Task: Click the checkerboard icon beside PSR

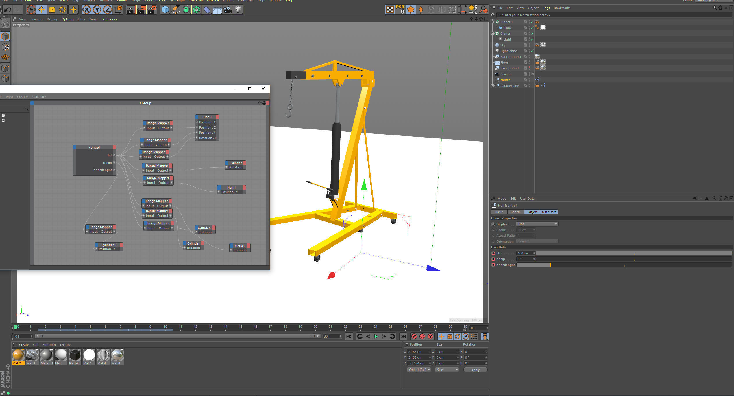Action: pyautogui.click(x=390, y=10)
